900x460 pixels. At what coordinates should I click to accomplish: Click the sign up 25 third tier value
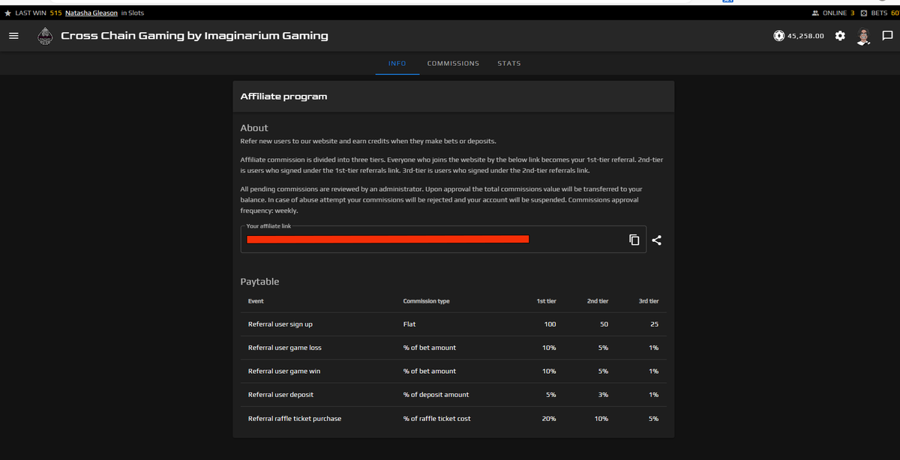point(654,324)
